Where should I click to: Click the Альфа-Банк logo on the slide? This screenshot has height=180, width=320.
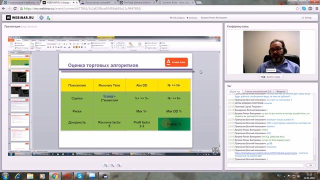point(176,62)
